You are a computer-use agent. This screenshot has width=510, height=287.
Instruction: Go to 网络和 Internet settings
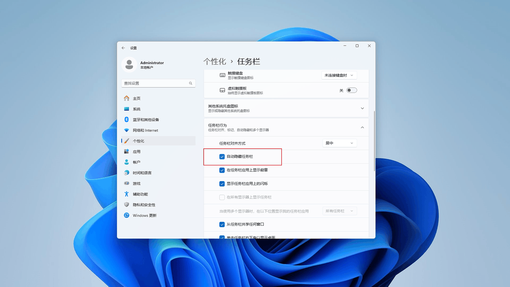coord(158,130)
